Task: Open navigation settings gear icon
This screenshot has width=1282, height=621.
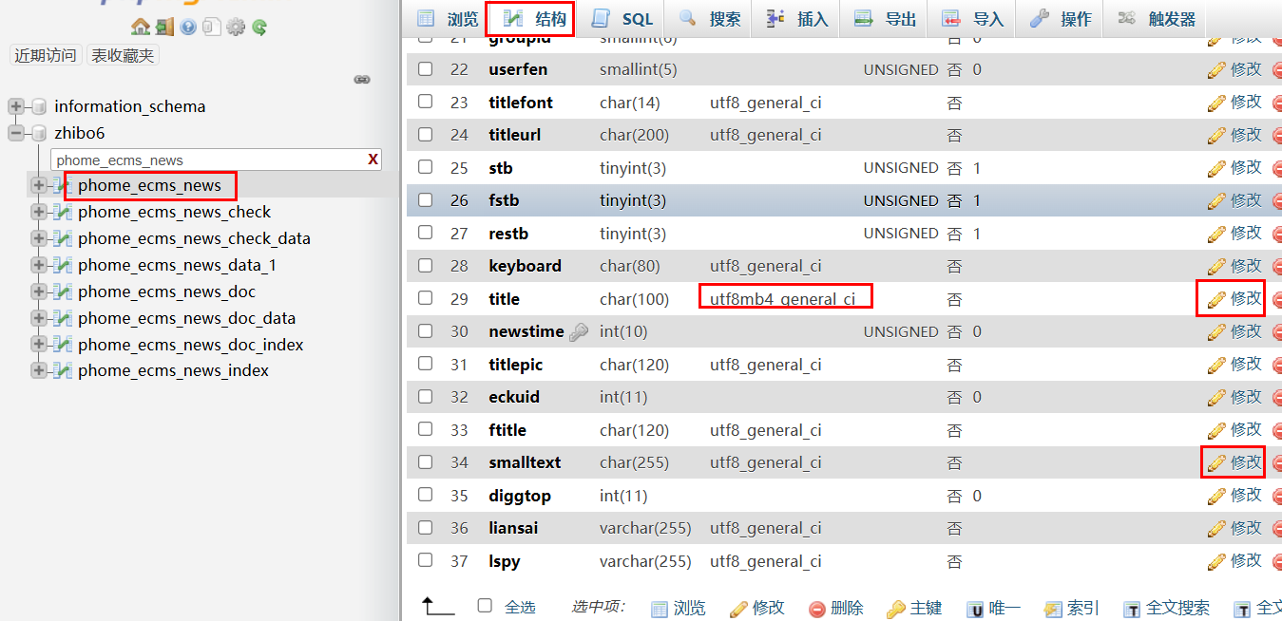Action: 235,27
